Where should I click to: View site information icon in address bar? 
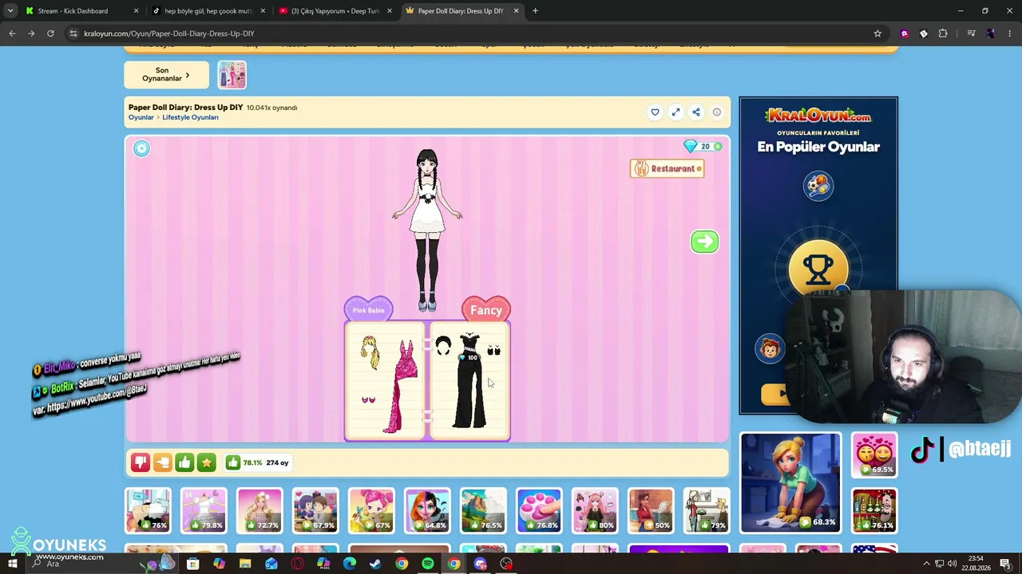click(x=73, y=33)
